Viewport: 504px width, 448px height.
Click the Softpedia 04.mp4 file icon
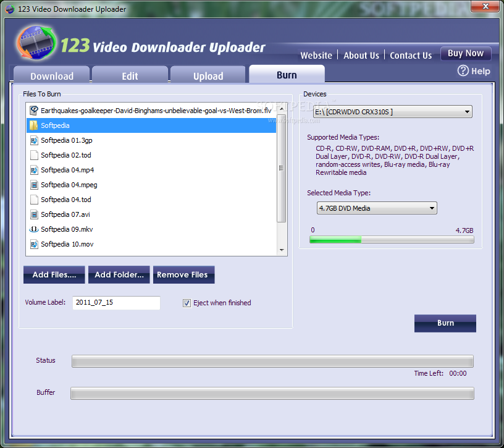34,170
